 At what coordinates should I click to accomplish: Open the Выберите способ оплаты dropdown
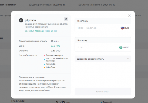103,59
